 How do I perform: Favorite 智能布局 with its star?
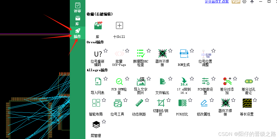click(x=104, y=100)
